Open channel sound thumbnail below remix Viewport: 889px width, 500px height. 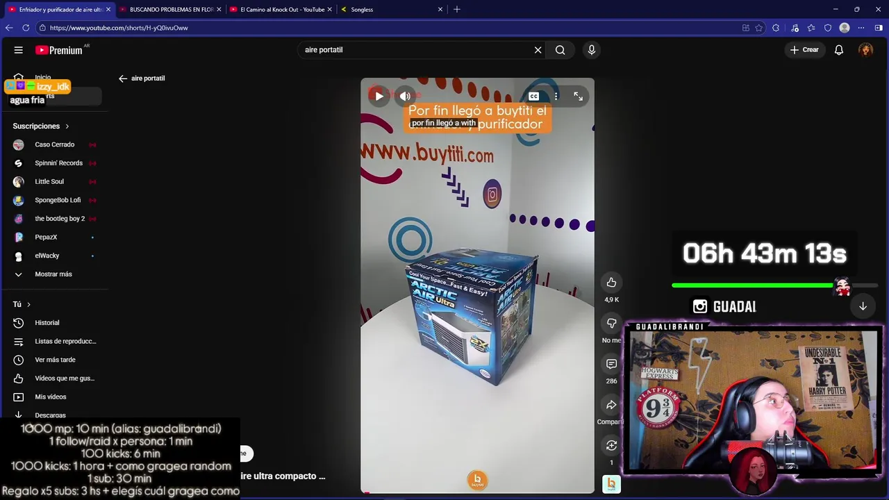click(x=611, y=484)
